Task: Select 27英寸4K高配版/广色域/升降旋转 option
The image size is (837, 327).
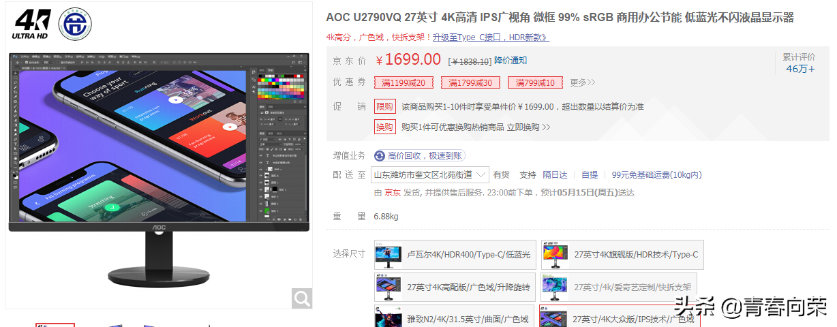Action: [x=455, y=287]
